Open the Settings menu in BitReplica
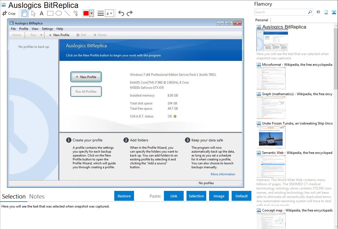Viewport: 338px width, 229px height. [47, 29]
